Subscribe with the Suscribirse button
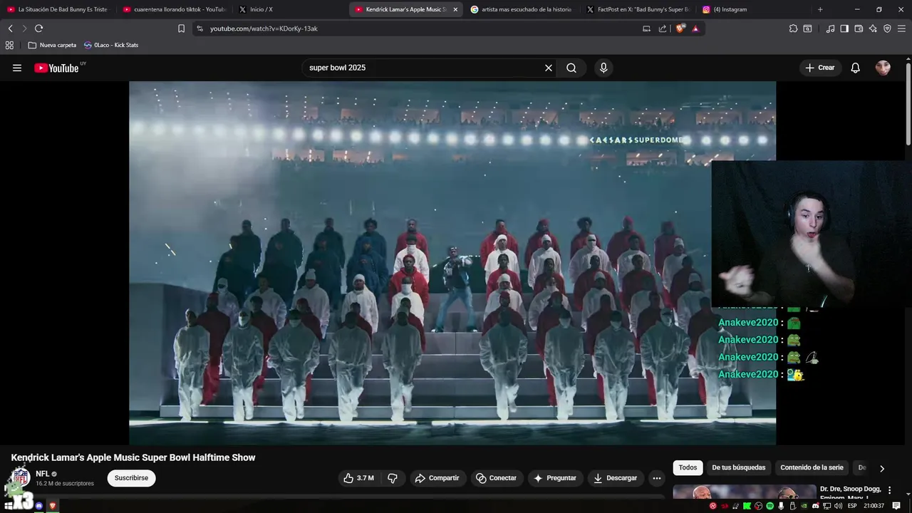This screenshot has height=513, width=912. click(x=131, y=478)
